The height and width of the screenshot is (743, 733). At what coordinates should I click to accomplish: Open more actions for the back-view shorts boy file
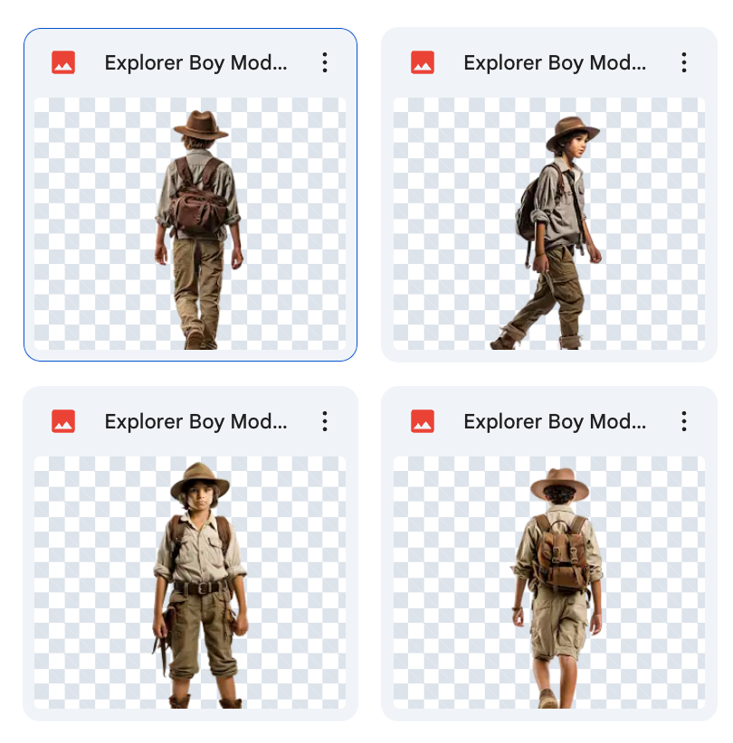684,421
